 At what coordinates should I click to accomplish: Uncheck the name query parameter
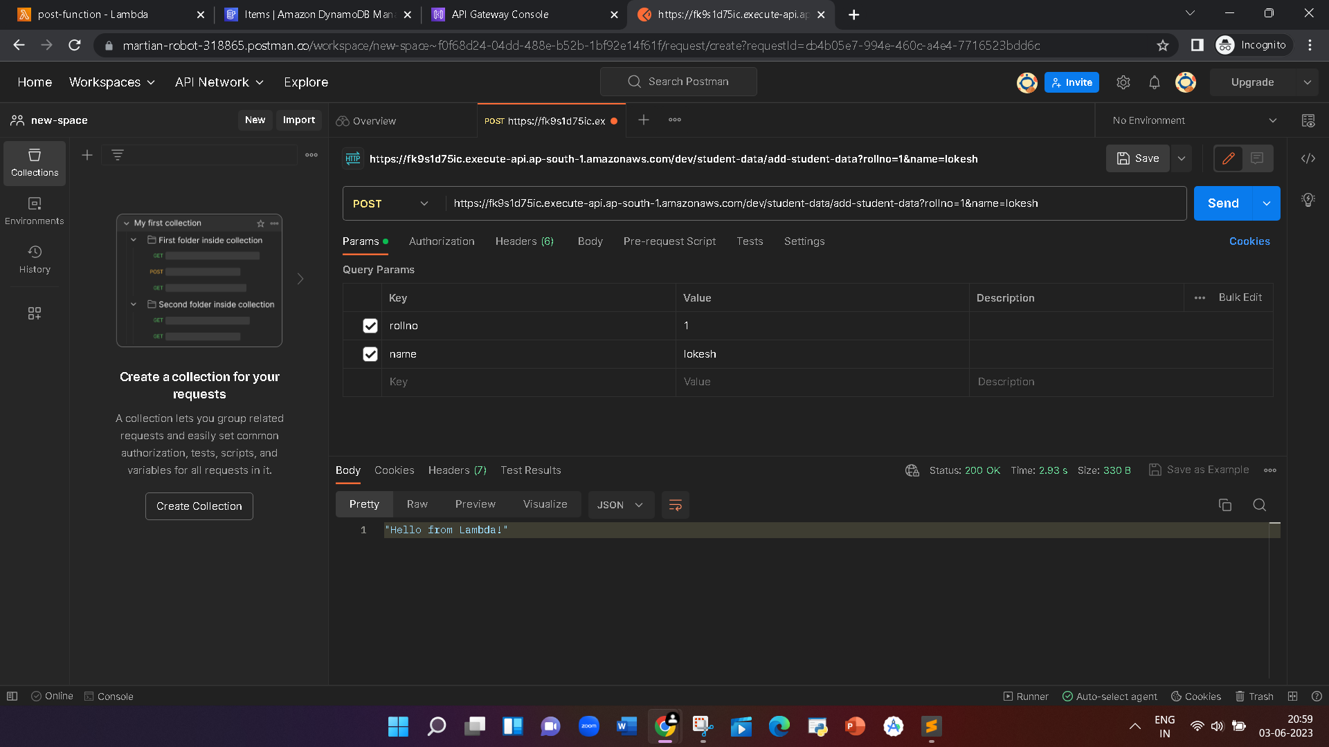[370, 354]
